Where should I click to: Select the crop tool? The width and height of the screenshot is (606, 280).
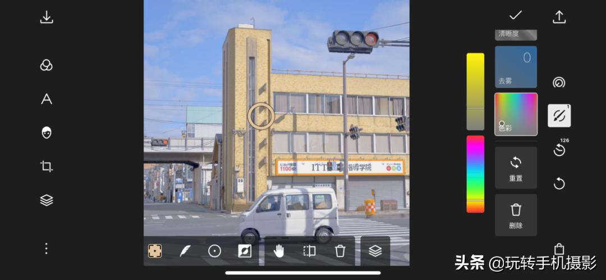pyautogui.click(x=47, y=167)
